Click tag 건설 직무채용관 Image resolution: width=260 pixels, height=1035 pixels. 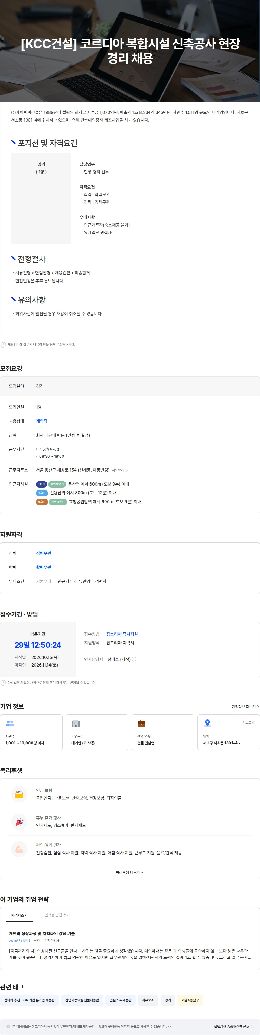click(x=120, y=1000)
